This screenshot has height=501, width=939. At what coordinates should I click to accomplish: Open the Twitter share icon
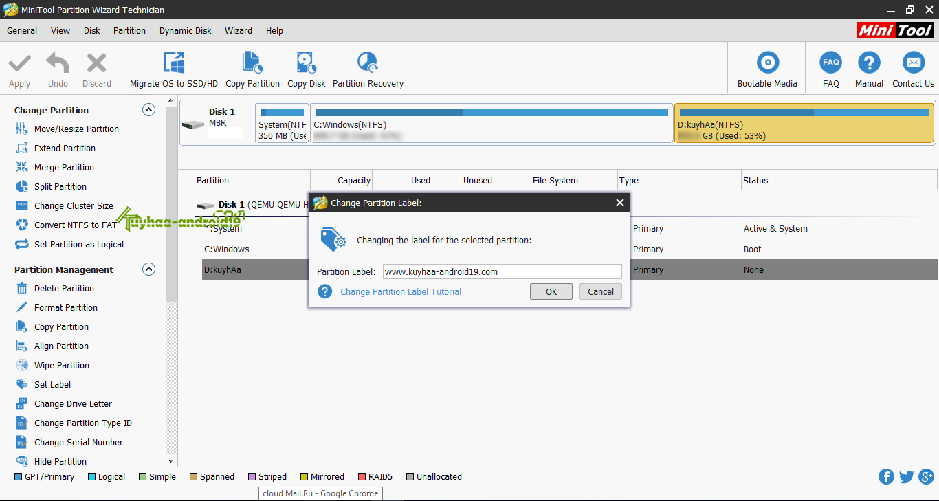(x=906, y=477)
